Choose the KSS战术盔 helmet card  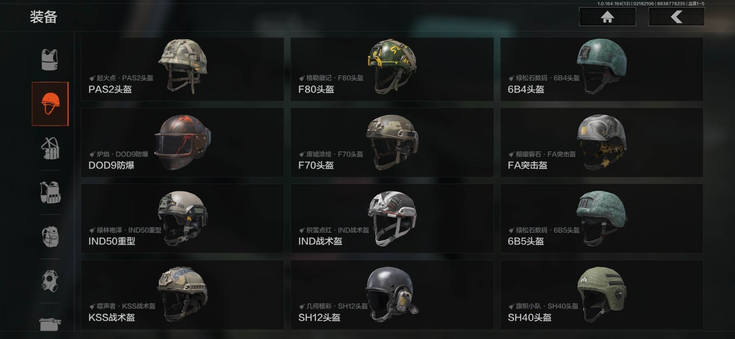point(182,295)
